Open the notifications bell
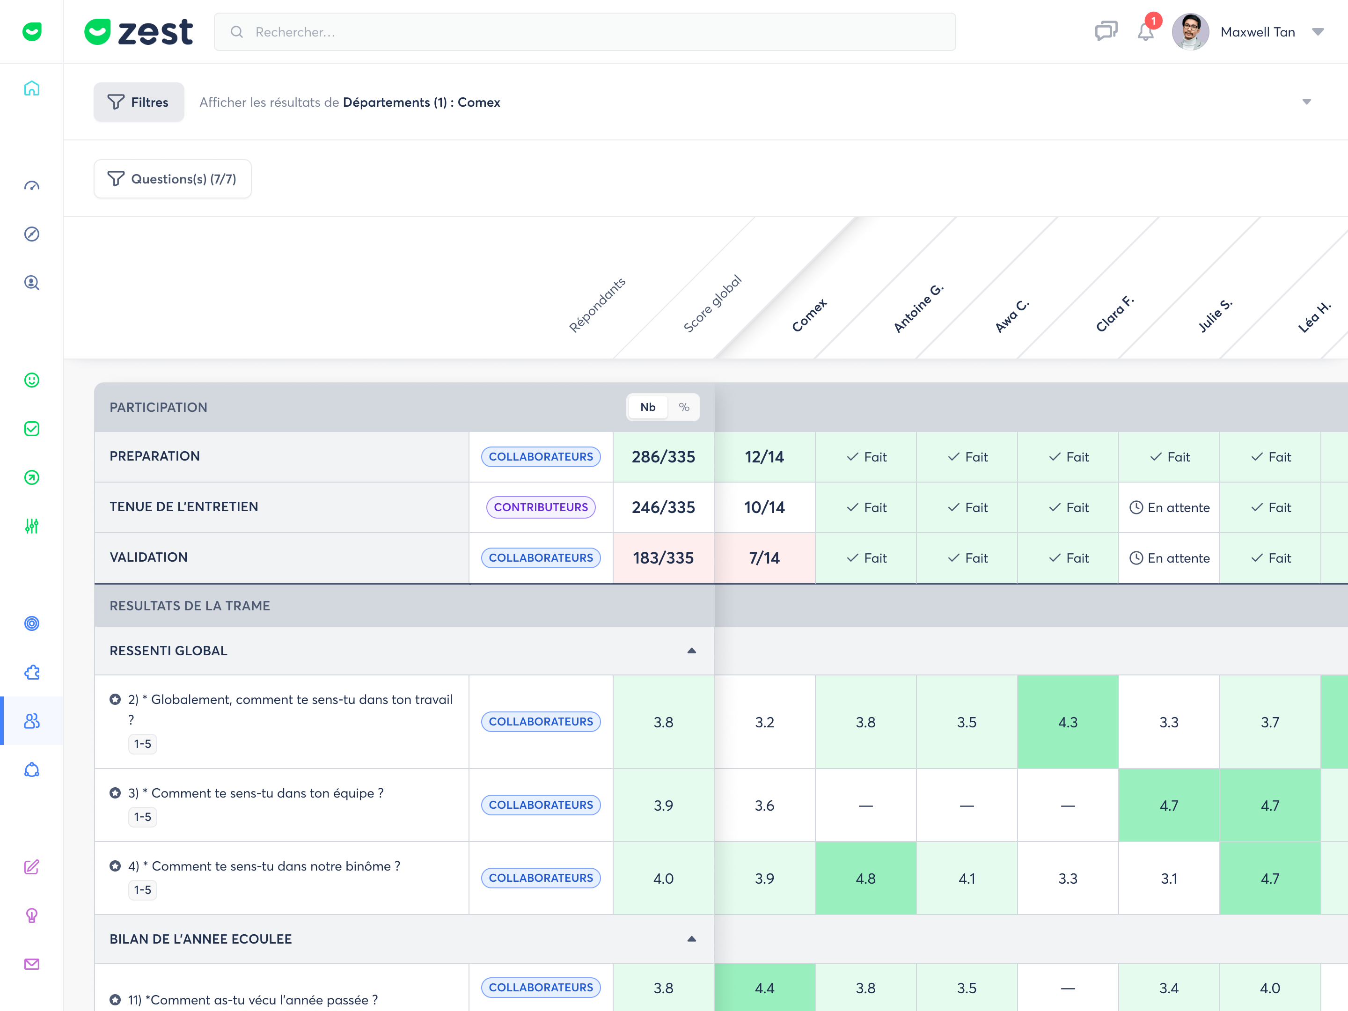The width and height of the screenshot is (1348, 1011). tap(1146, 32)
